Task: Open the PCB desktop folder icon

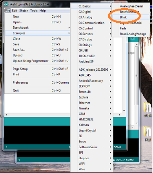Action: click(x=148, y=134)
